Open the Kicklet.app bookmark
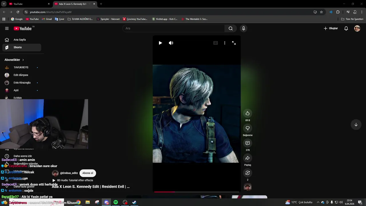 165,19
